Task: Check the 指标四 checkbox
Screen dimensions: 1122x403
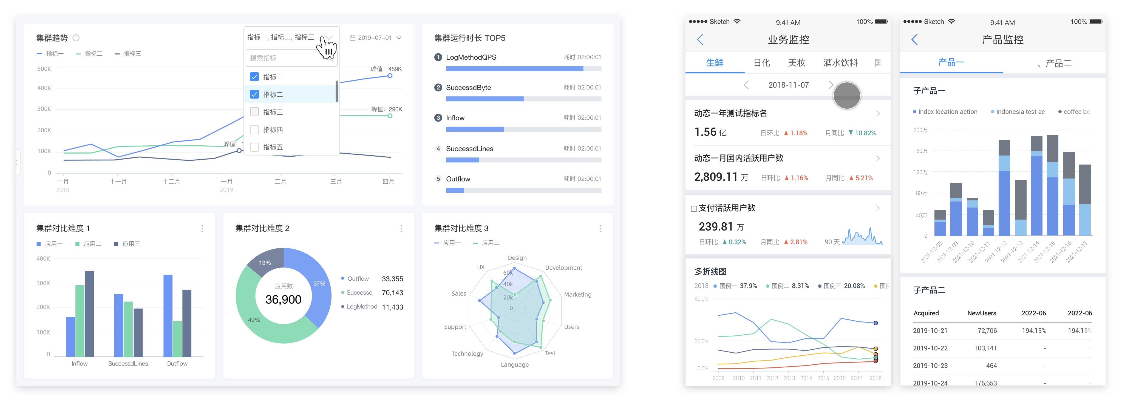Action: (x=254, y=129)
